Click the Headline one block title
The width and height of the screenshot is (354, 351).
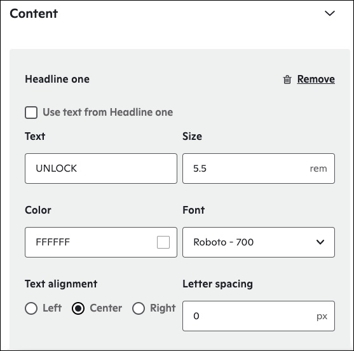(57, 79)
